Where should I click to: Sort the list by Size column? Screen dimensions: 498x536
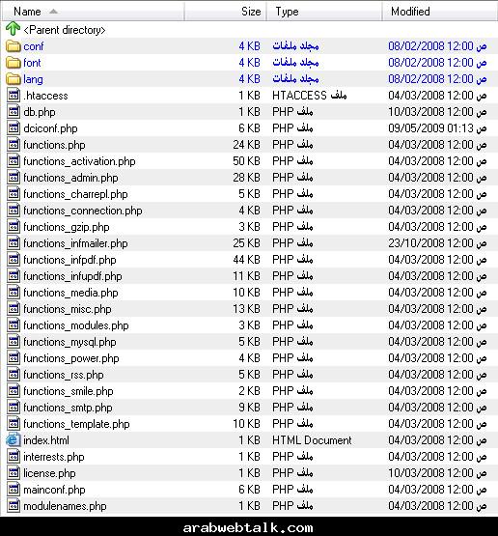coord(226,12)
